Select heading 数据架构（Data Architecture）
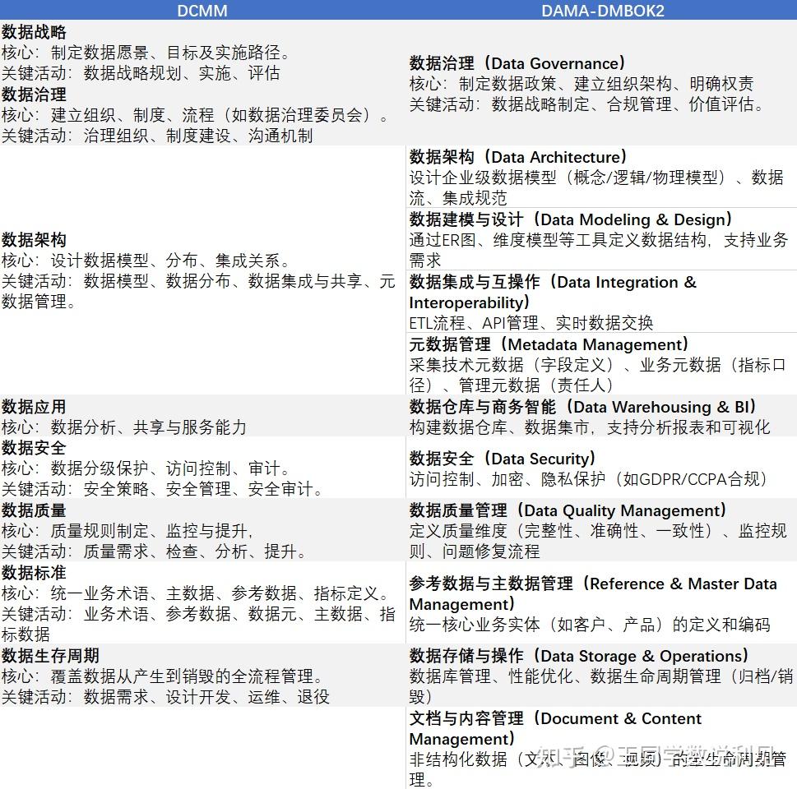797x789 pixels. click(x=518, y=157)
